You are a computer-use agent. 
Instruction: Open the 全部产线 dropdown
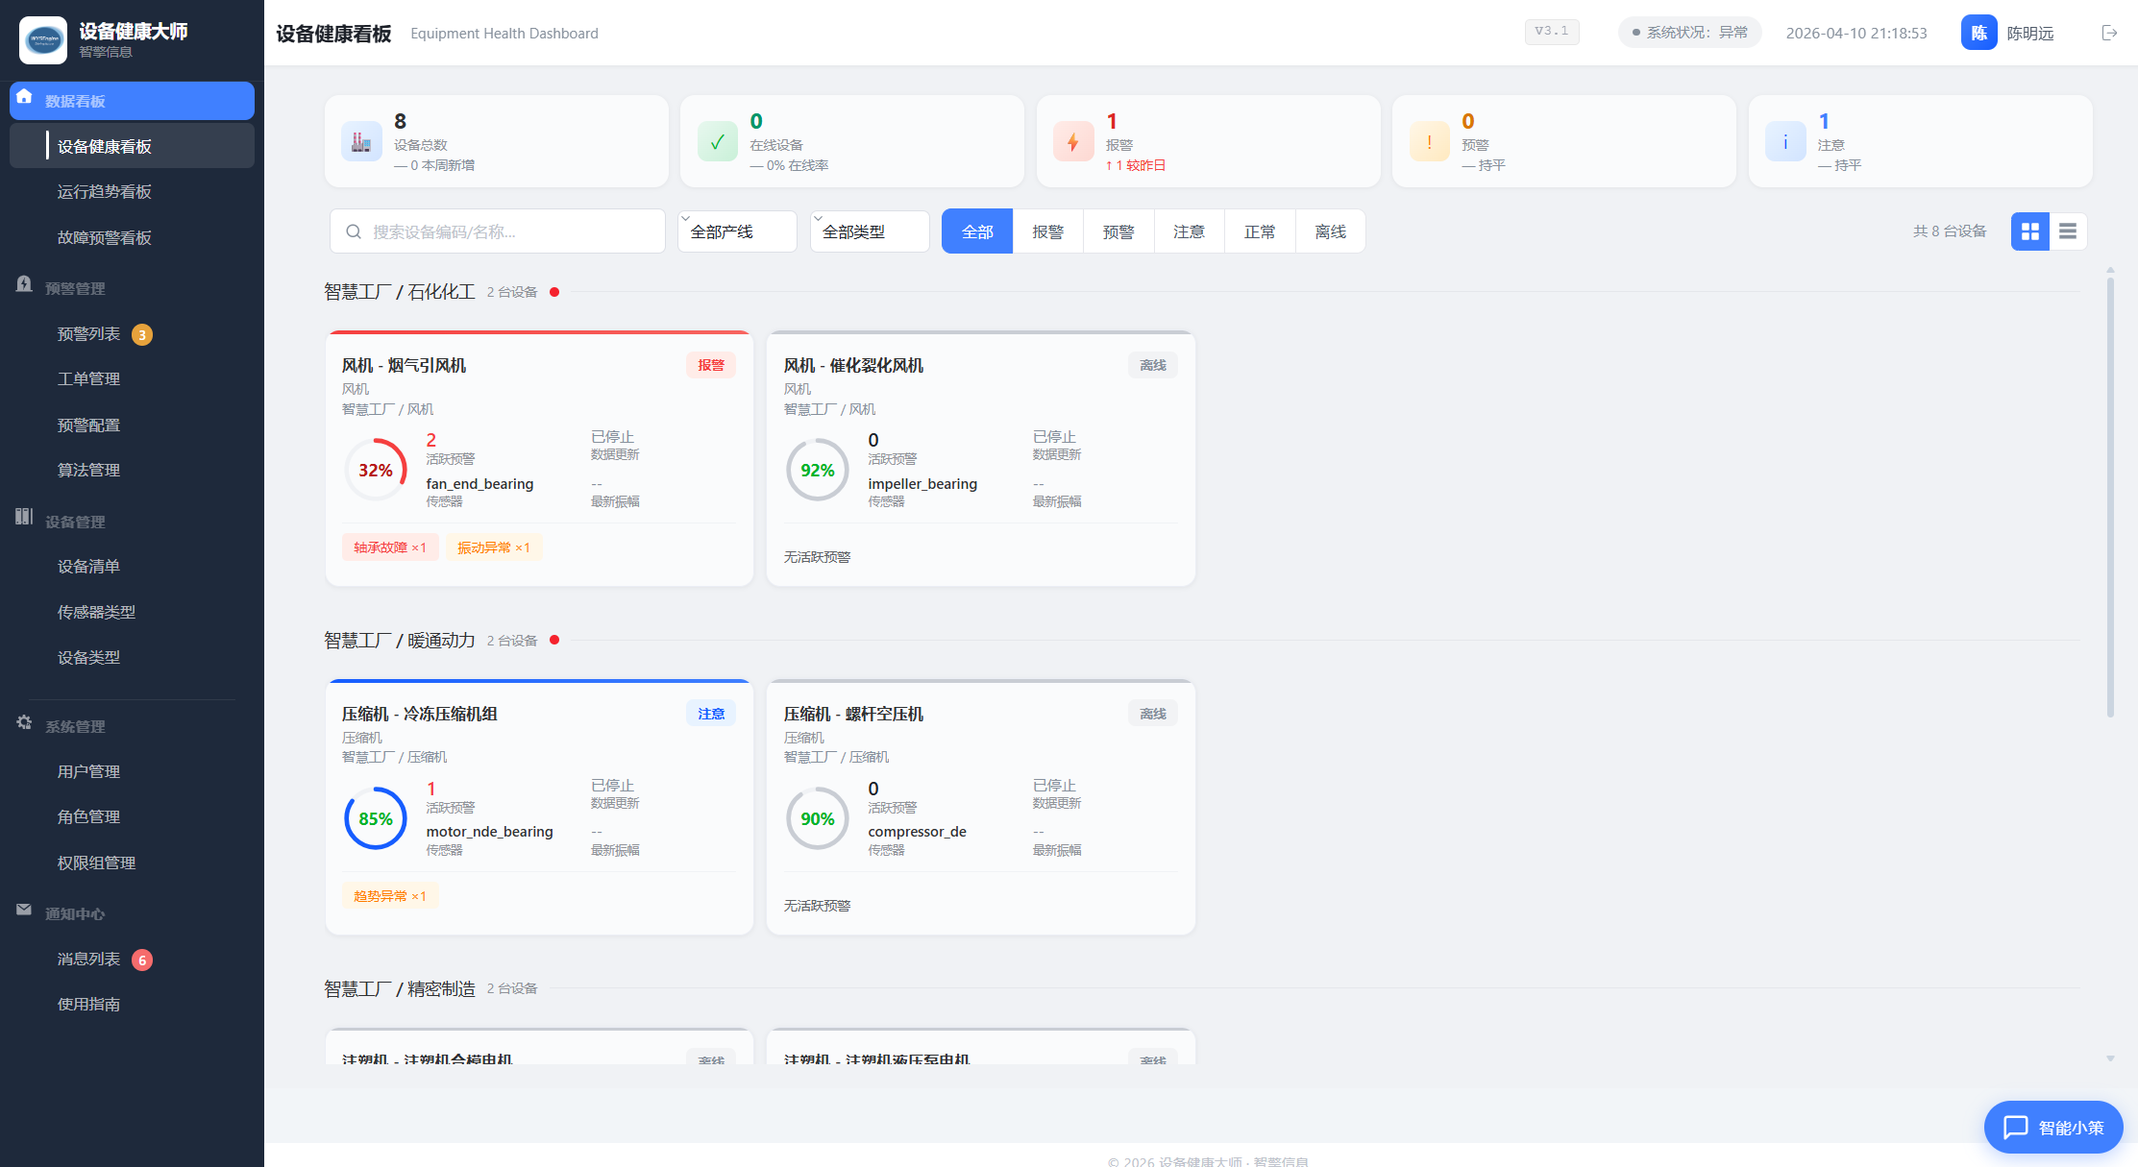pyautogui.click(x=737, y=231)
